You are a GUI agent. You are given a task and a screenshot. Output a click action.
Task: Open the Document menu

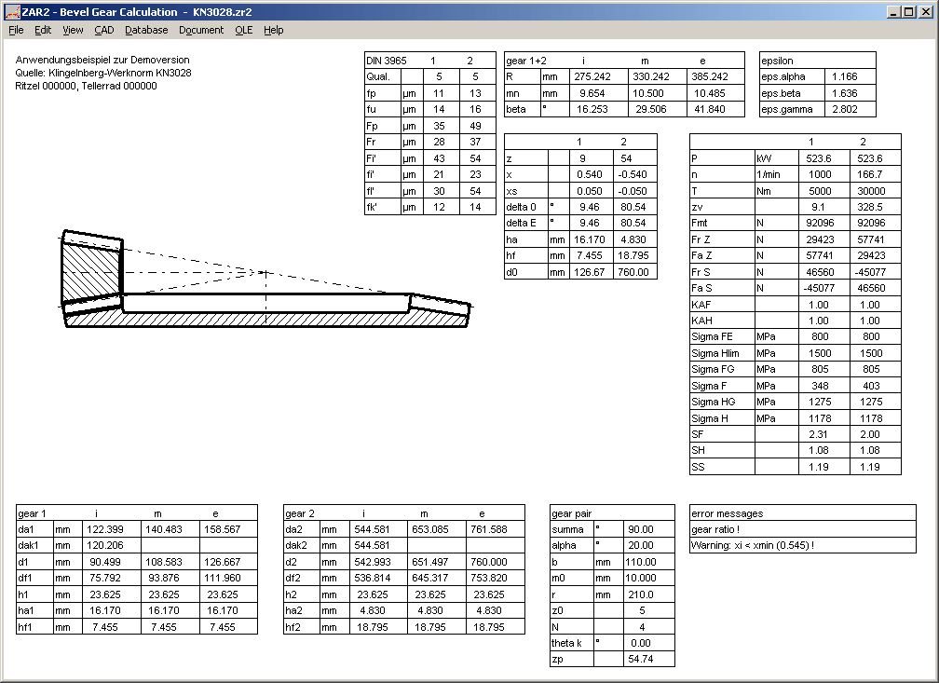coord(201,30)
